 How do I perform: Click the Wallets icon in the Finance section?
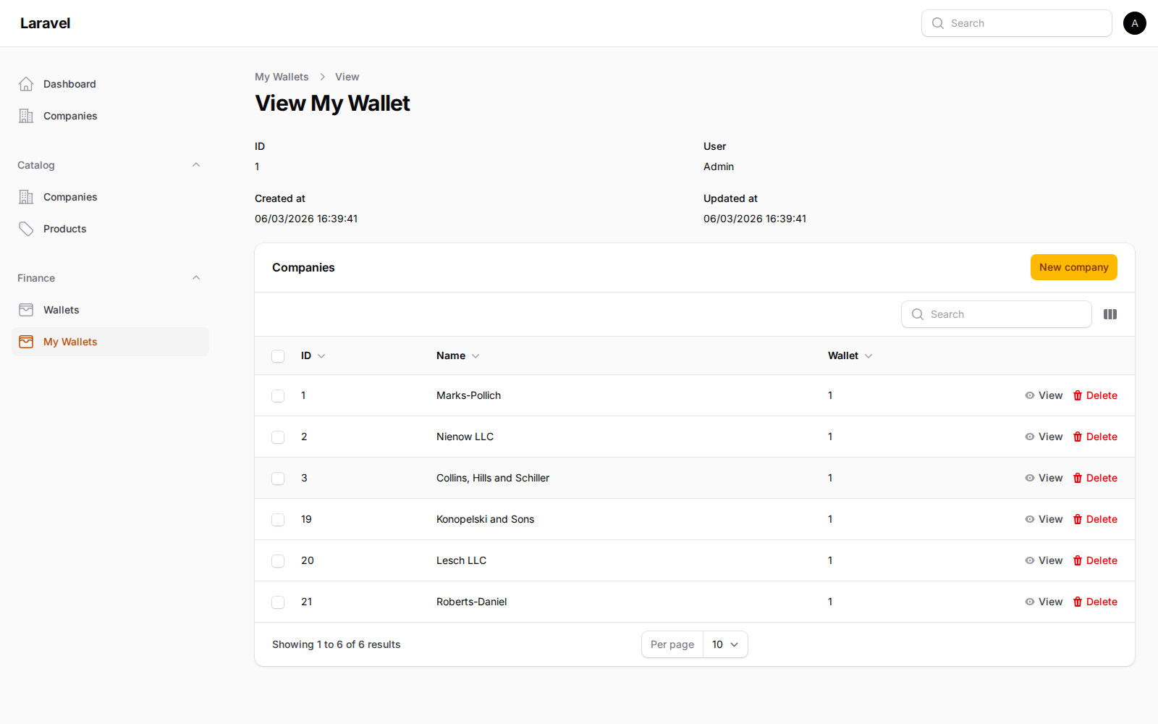click(x=26, y=309)
